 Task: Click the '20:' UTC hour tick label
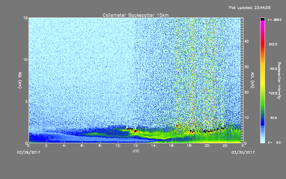coord(207,146)
